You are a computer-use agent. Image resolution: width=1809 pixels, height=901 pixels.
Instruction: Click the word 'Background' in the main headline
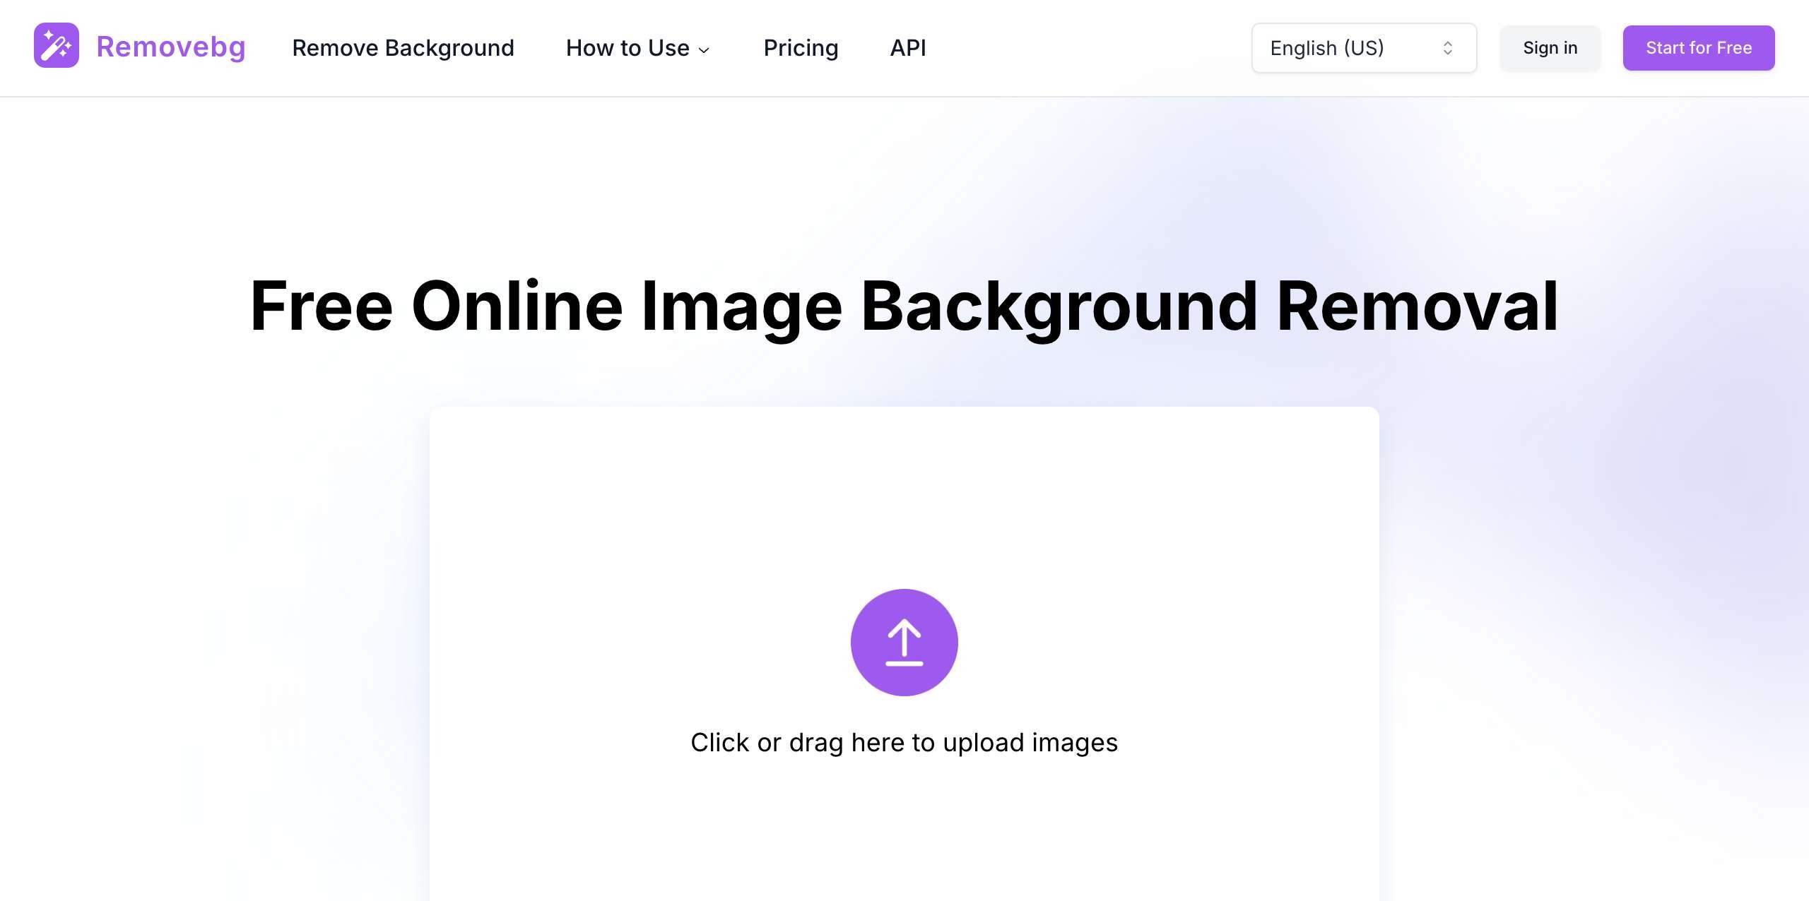[1059, 306]
